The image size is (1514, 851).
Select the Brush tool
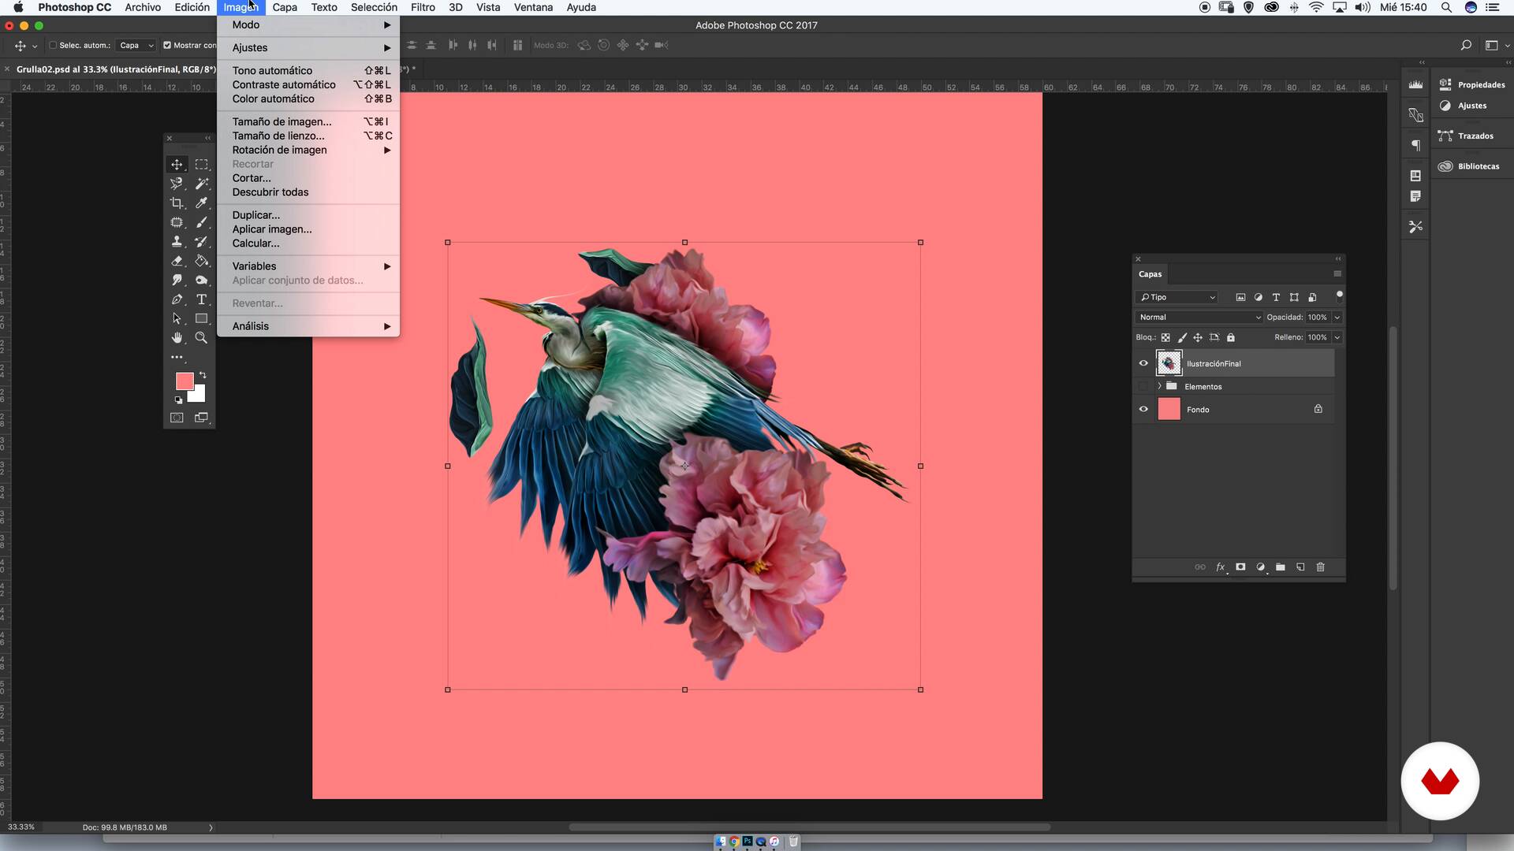(x=202, y=222)
